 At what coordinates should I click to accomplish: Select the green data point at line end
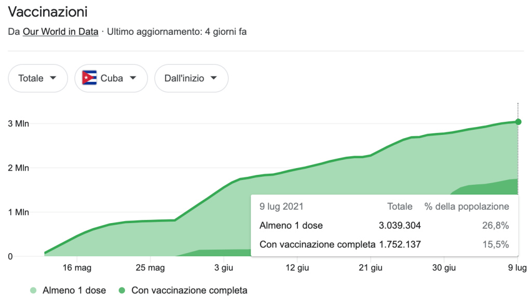518,122
